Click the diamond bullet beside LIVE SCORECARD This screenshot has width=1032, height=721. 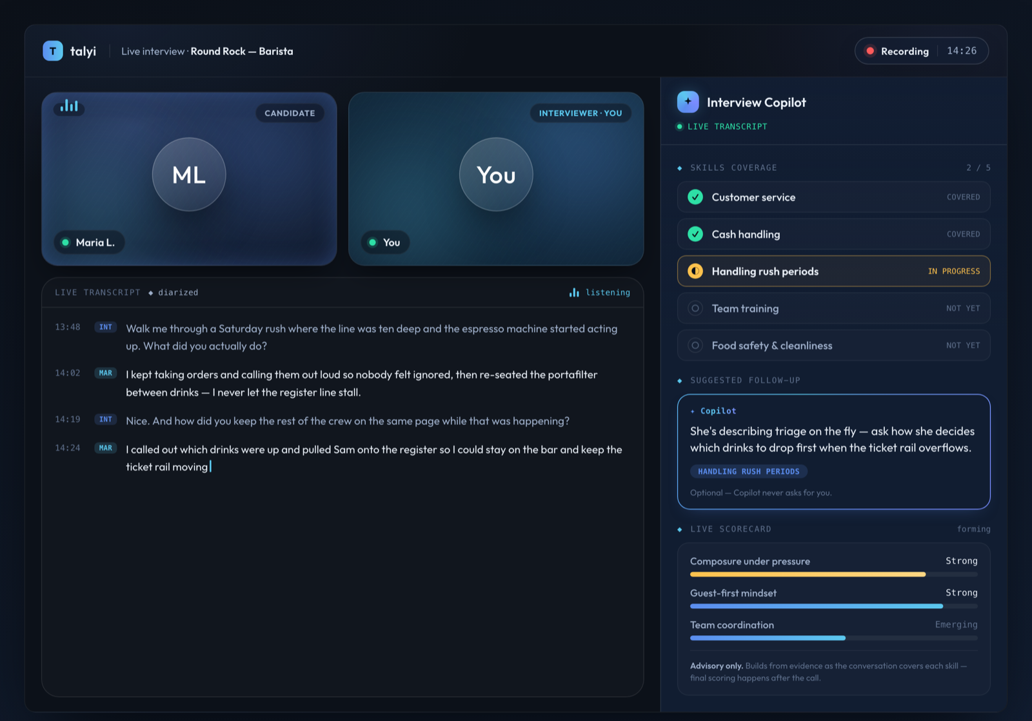pos(680,529)
